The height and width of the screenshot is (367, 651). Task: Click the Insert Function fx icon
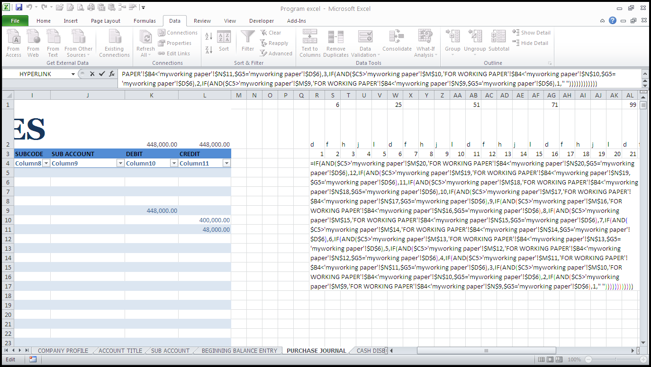click(112, 74)
